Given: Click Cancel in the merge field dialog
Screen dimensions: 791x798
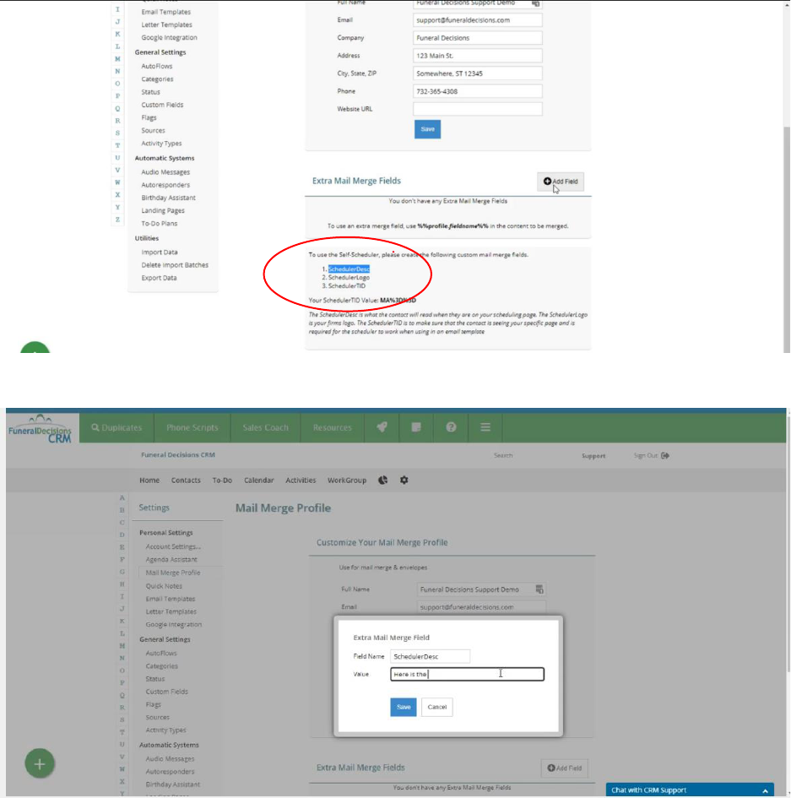Looking at the screenshot, I should point(436,707).
